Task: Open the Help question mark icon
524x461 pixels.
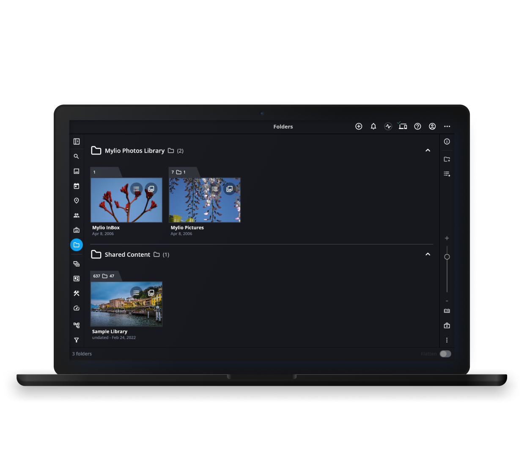Action: [x=417, y=126]
